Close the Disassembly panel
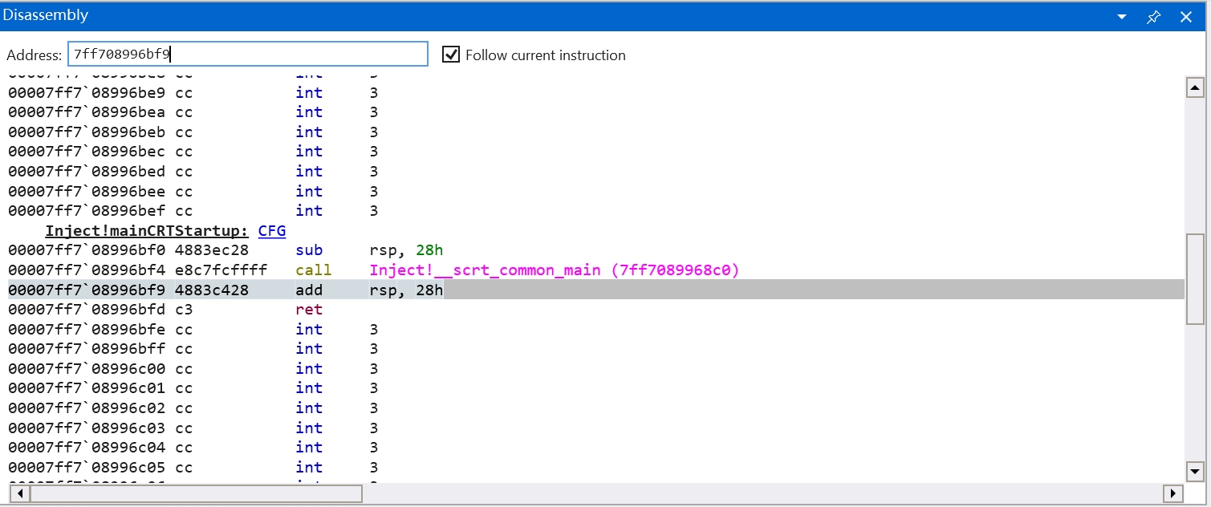Viewport: 1211px width, 507px height. coord(1185,17)
